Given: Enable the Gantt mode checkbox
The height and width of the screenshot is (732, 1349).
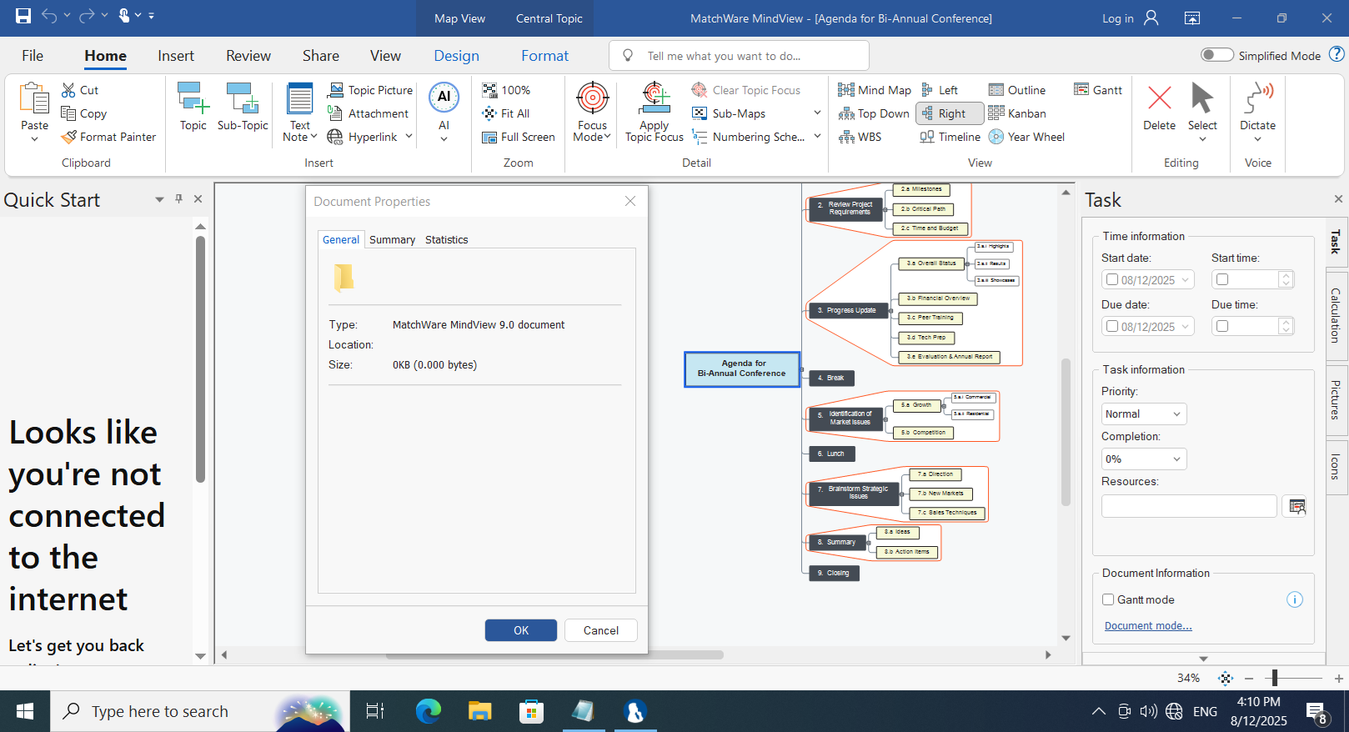Looking at the screenshot, I should tap(1108, 599).
